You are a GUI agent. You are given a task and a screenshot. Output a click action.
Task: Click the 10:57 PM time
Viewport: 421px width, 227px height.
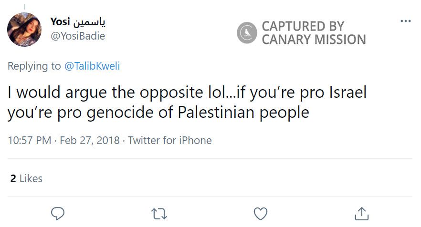click(x=29, y=141)
